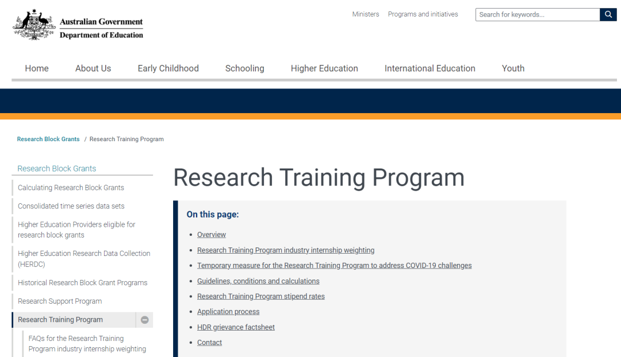Jump to the Overview section link
This screenshot has height=357, width=621.
212,235
